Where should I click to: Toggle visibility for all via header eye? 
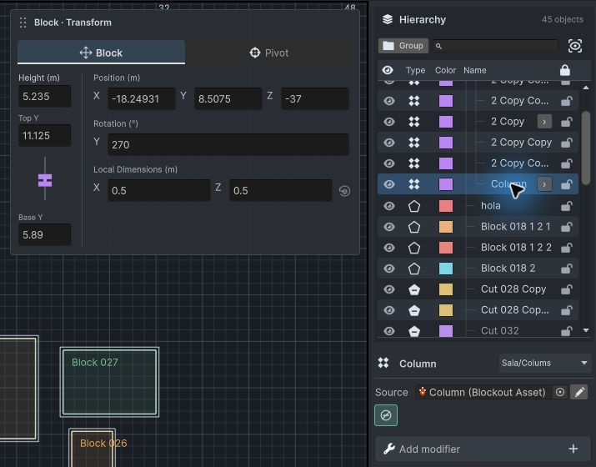tap(388, 70)
